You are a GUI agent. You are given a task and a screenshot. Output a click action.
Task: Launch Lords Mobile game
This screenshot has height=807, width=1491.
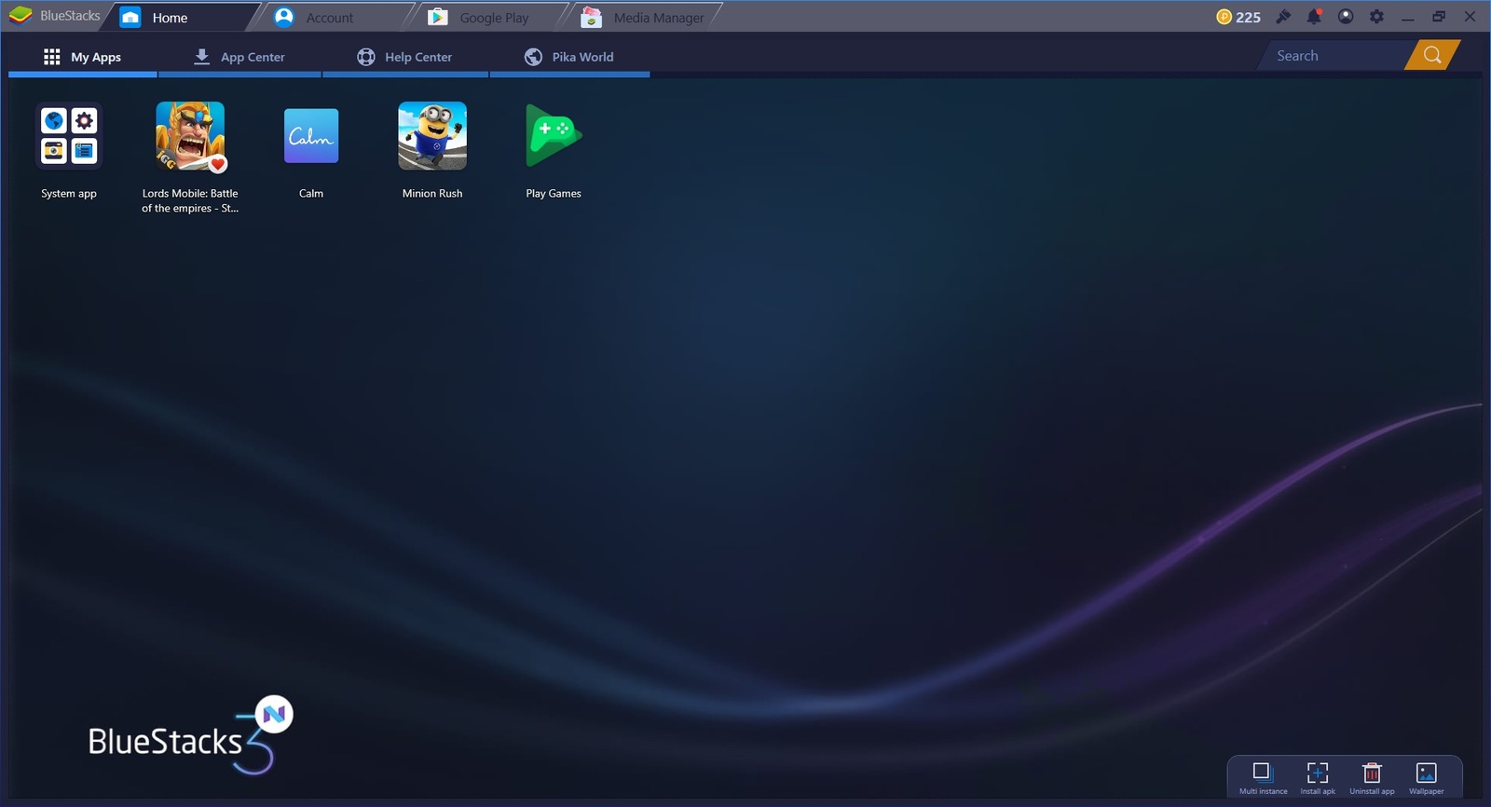190,136
